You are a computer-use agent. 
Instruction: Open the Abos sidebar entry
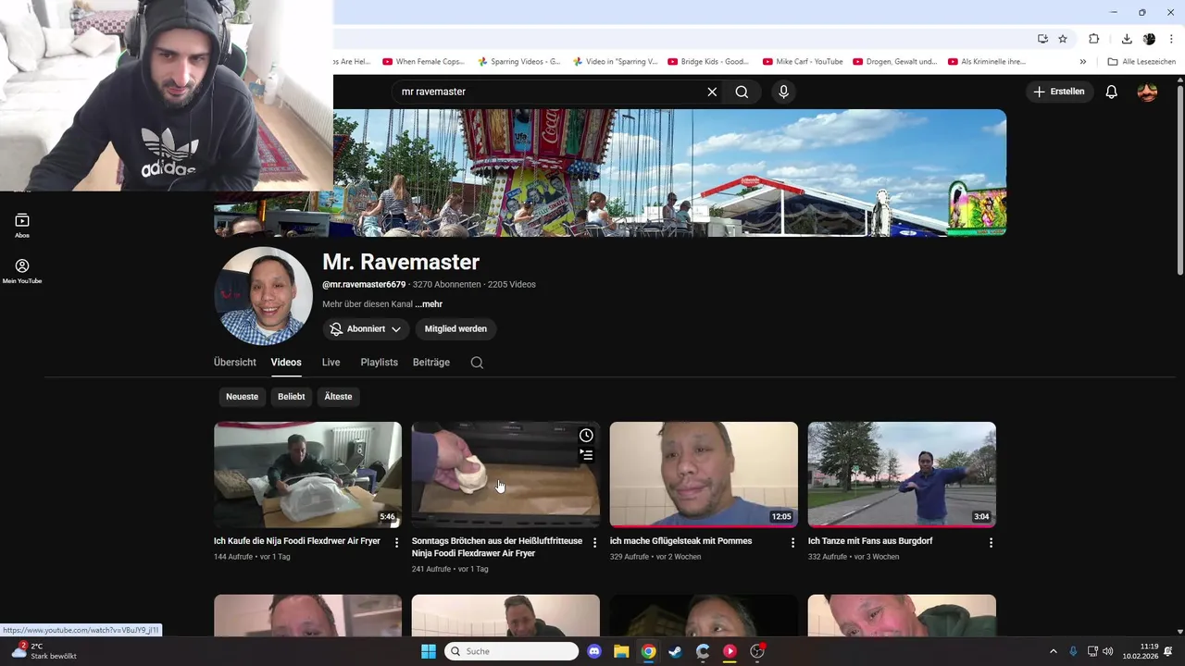coord(22,226)
